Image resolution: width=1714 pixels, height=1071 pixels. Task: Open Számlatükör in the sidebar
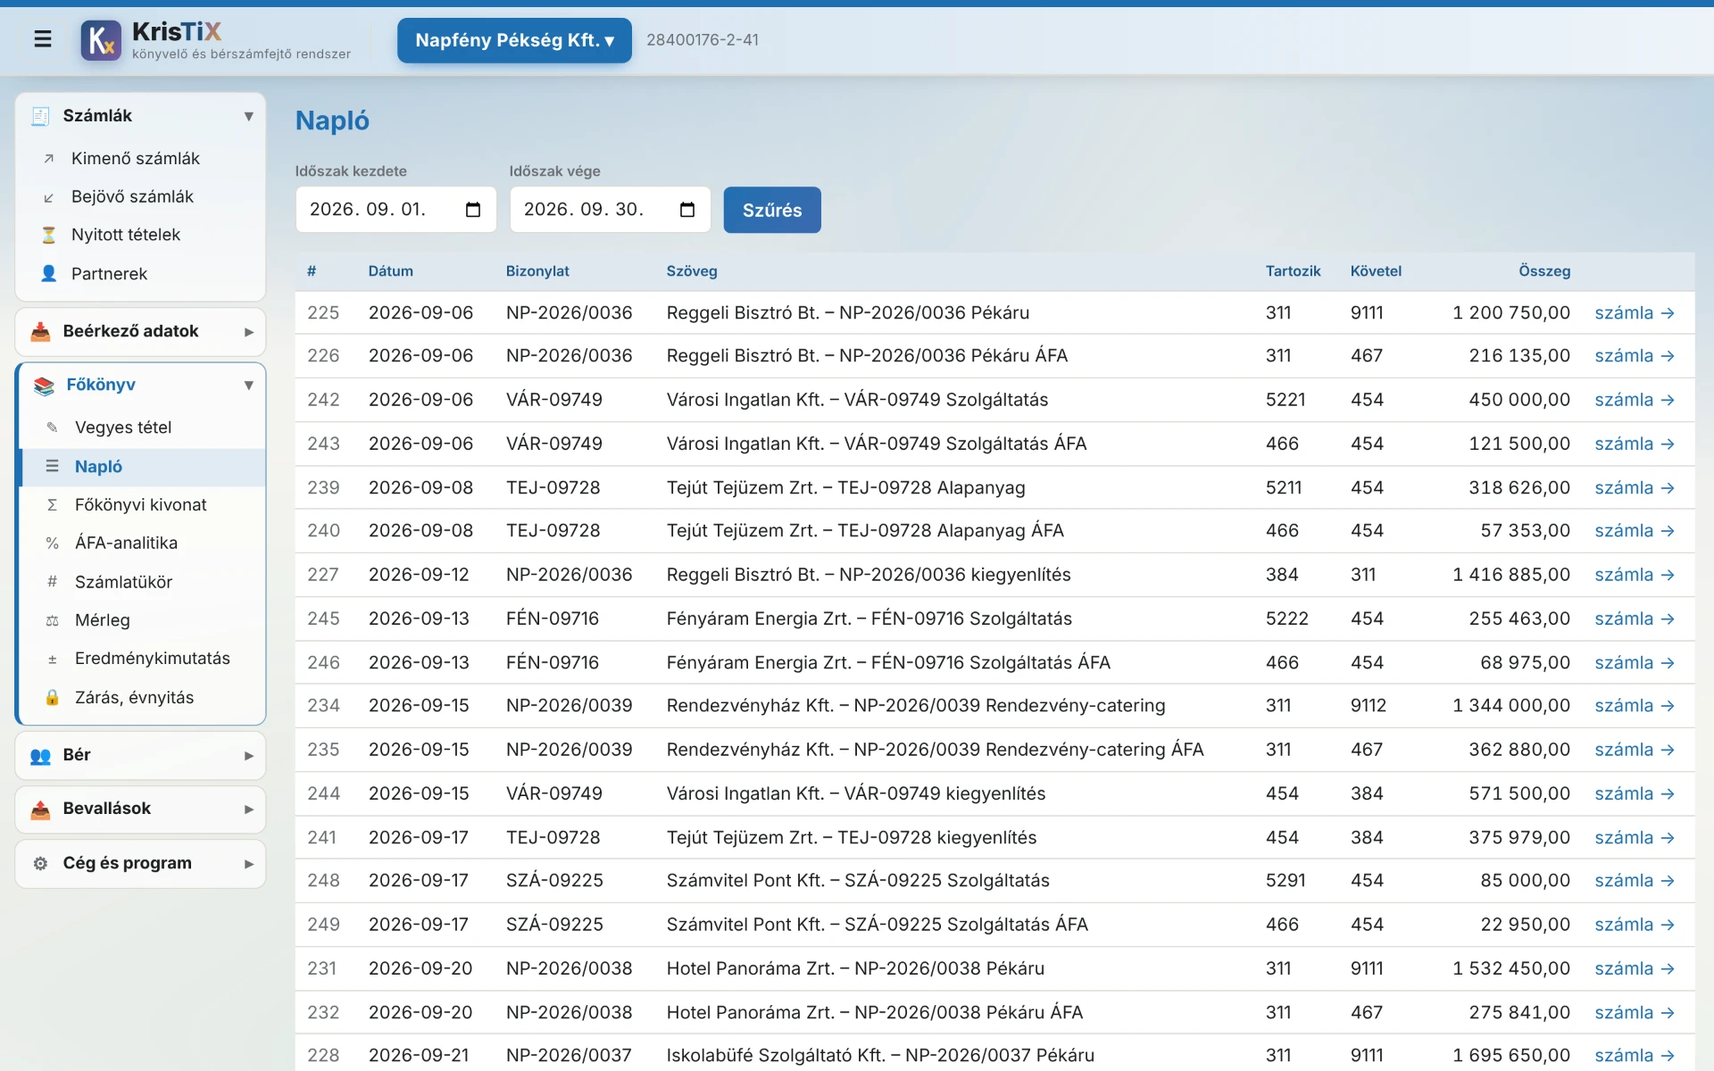click(x=143, y=582)
